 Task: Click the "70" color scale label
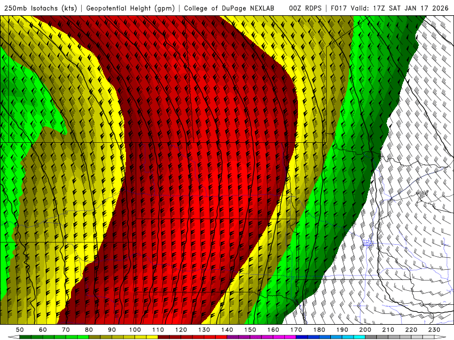click(66, 330)
